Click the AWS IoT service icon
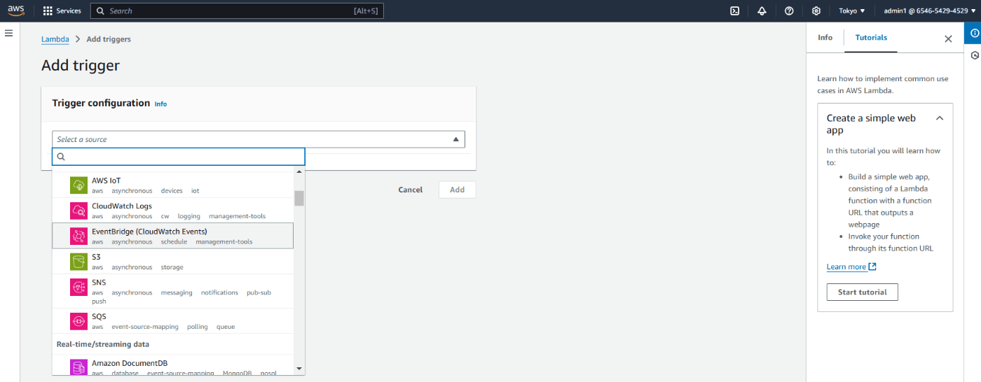The image size is (981, 382). point(78,185)
